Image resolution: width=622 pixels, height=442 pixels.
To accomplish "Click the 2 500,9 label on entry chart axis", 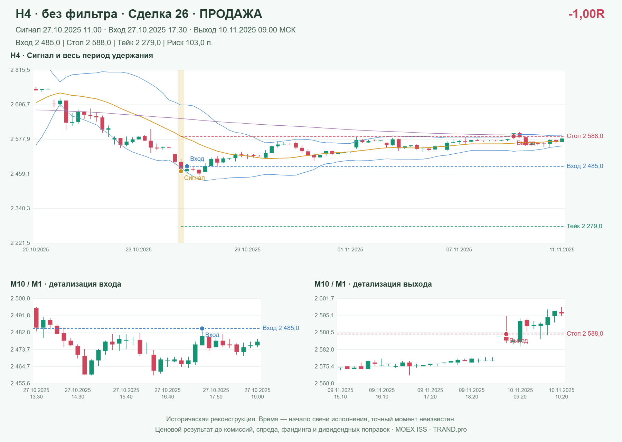I will (20, 299).
